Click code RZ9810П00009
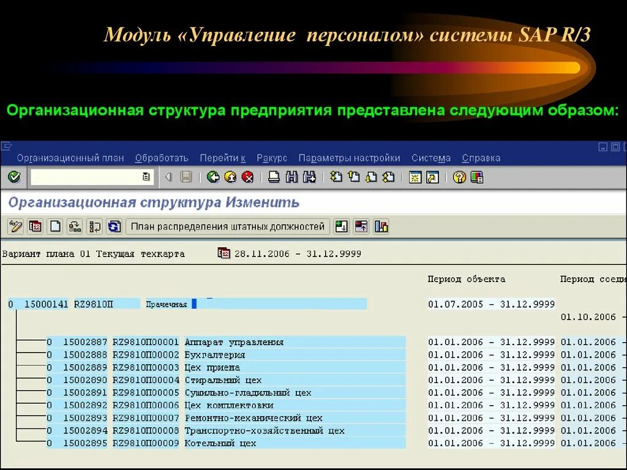The image size is (627, 470). [x=146, y=443]
